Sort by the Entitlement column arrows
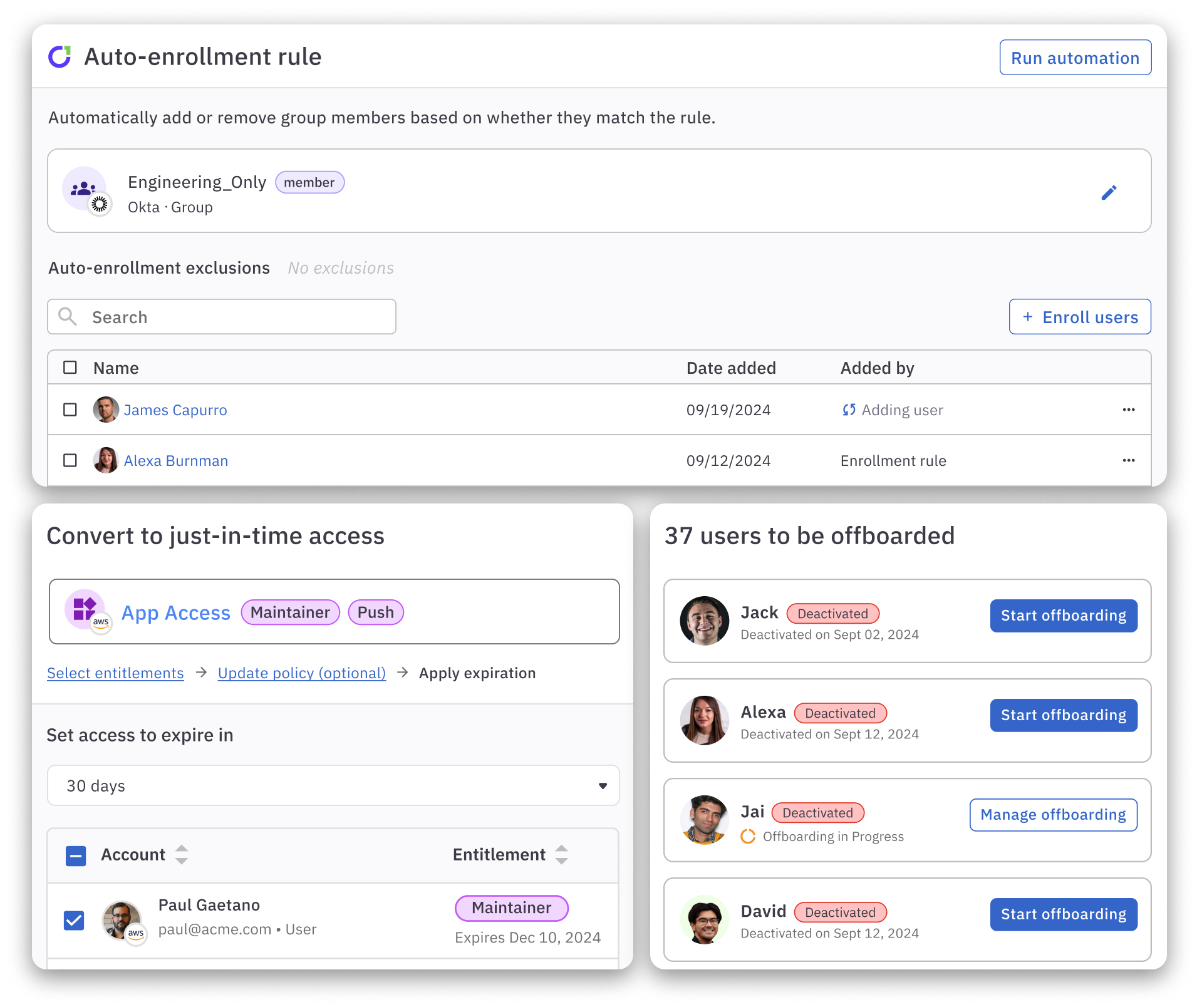Screen dimensions: 1197x1007 (x=561, y=855)
